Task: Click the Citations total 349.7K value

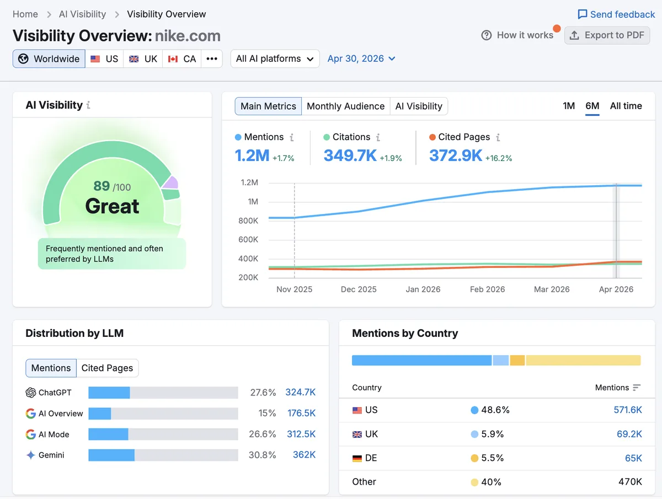Action: click(x=350, y=156)
